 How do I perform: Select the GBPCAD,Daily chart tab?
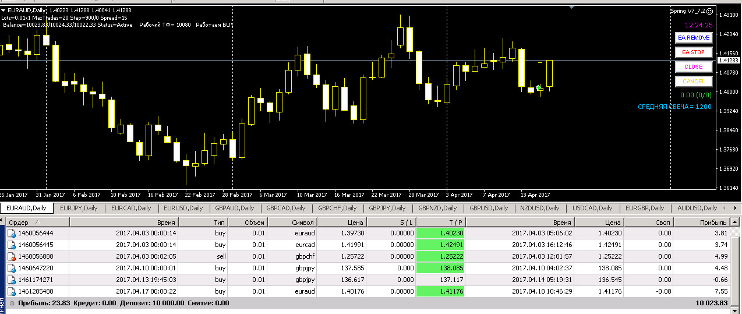point(286,208)
